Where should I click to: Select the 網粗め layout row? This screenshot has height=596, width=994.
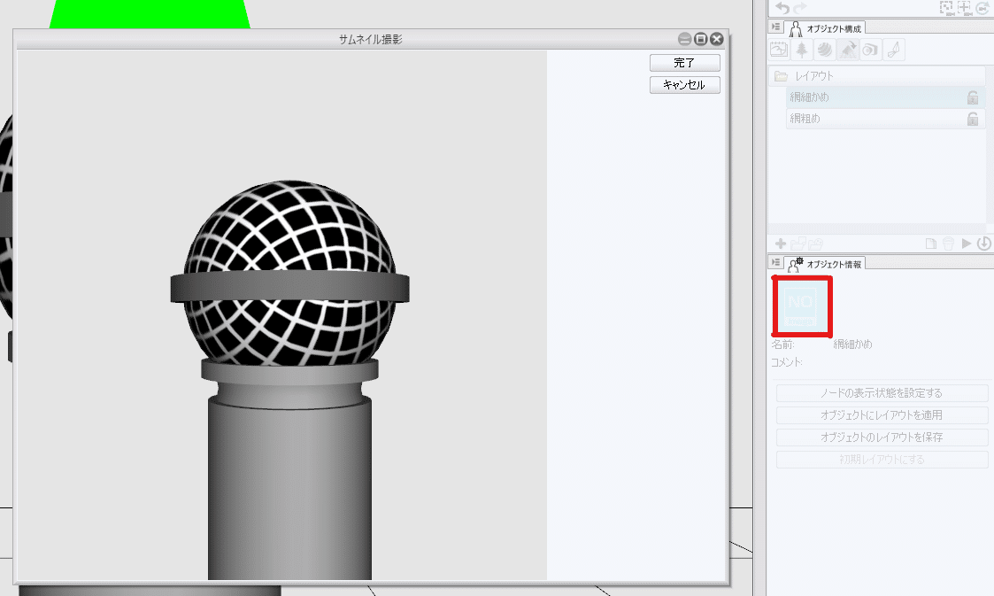coord(886,119)
